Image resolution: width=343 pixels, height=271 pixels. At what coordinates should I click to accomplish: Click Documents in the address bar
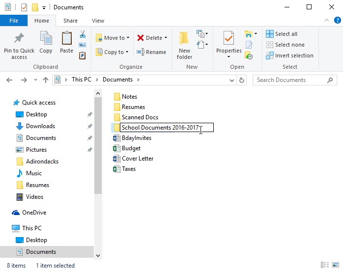click(117, 80)
